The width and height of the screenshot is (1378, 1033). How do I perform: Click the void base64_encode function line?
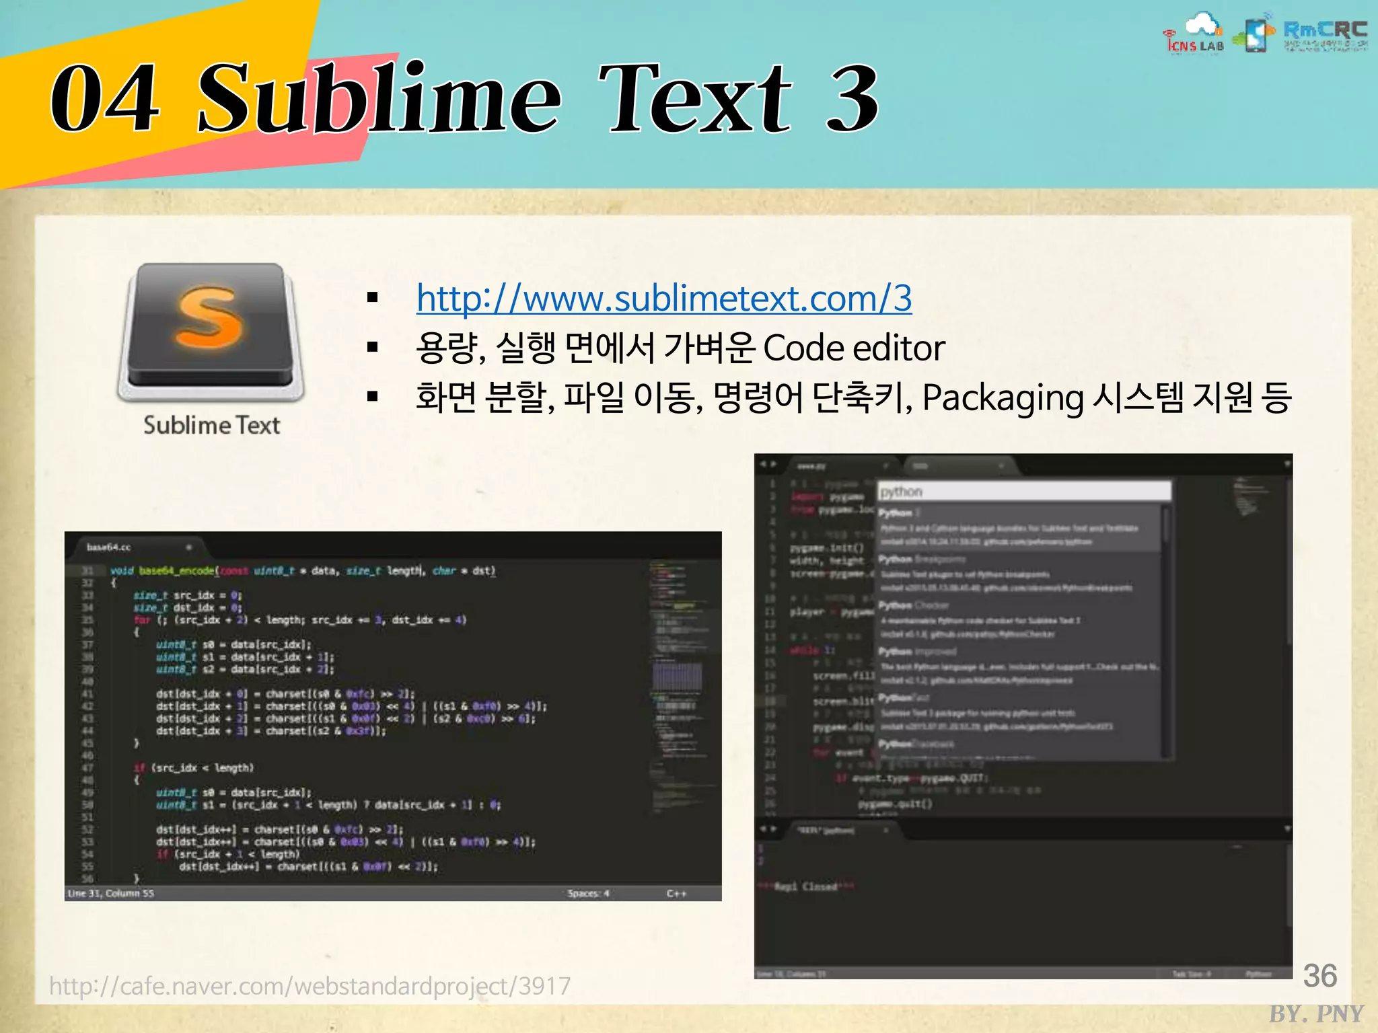pyautogui.click(x=303, y=571)
